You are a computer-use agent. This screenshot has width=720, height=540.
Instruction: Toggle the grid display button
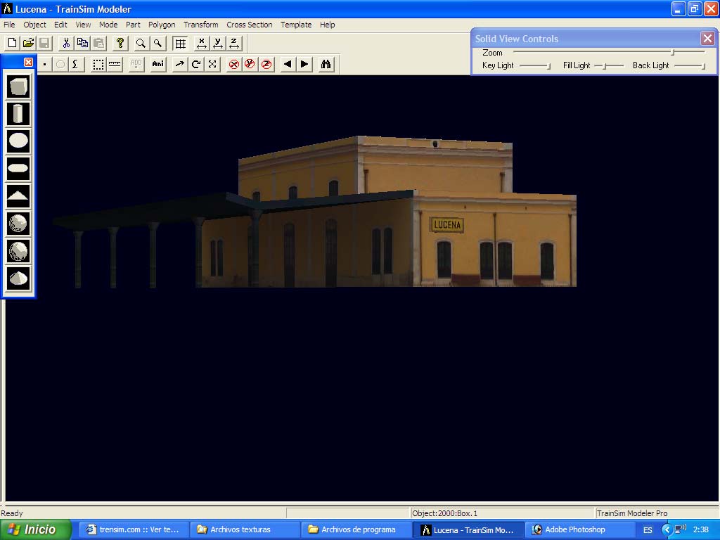[180, 43]
